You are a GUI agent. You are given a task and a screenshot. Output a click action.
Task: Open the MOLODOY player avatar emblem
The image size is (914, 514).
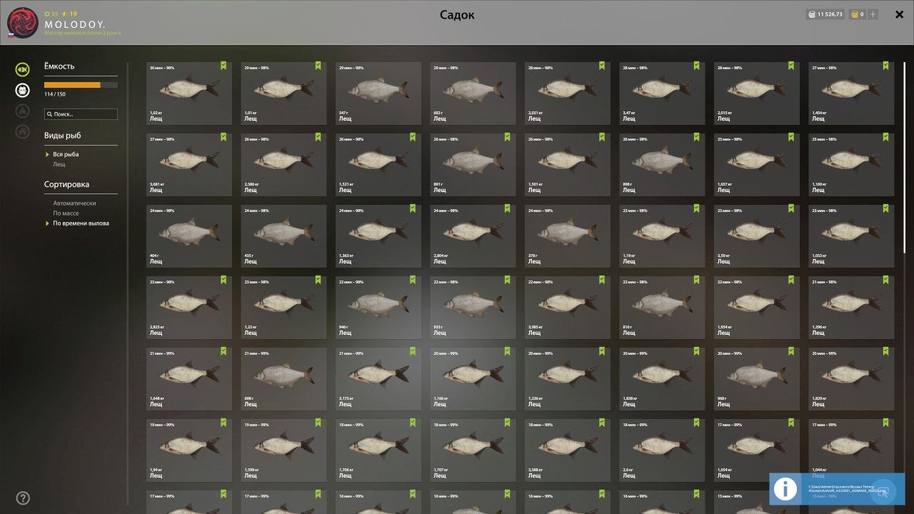pyautogui.click(x=23, y=21)
